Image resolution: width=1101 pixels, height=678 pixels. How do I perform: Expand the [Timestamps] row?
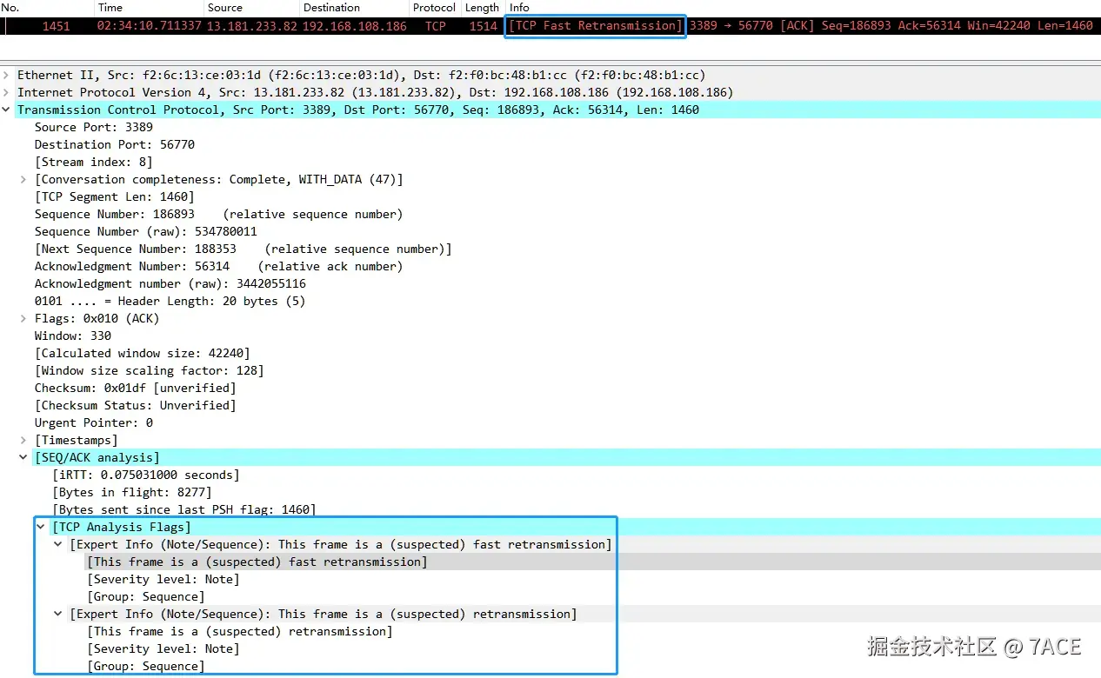[24, 441]
